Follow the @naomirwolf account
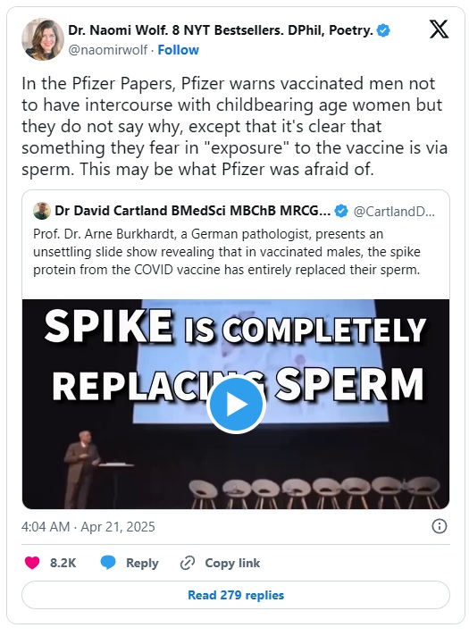 pyautogui.click(x=178, y=50)
